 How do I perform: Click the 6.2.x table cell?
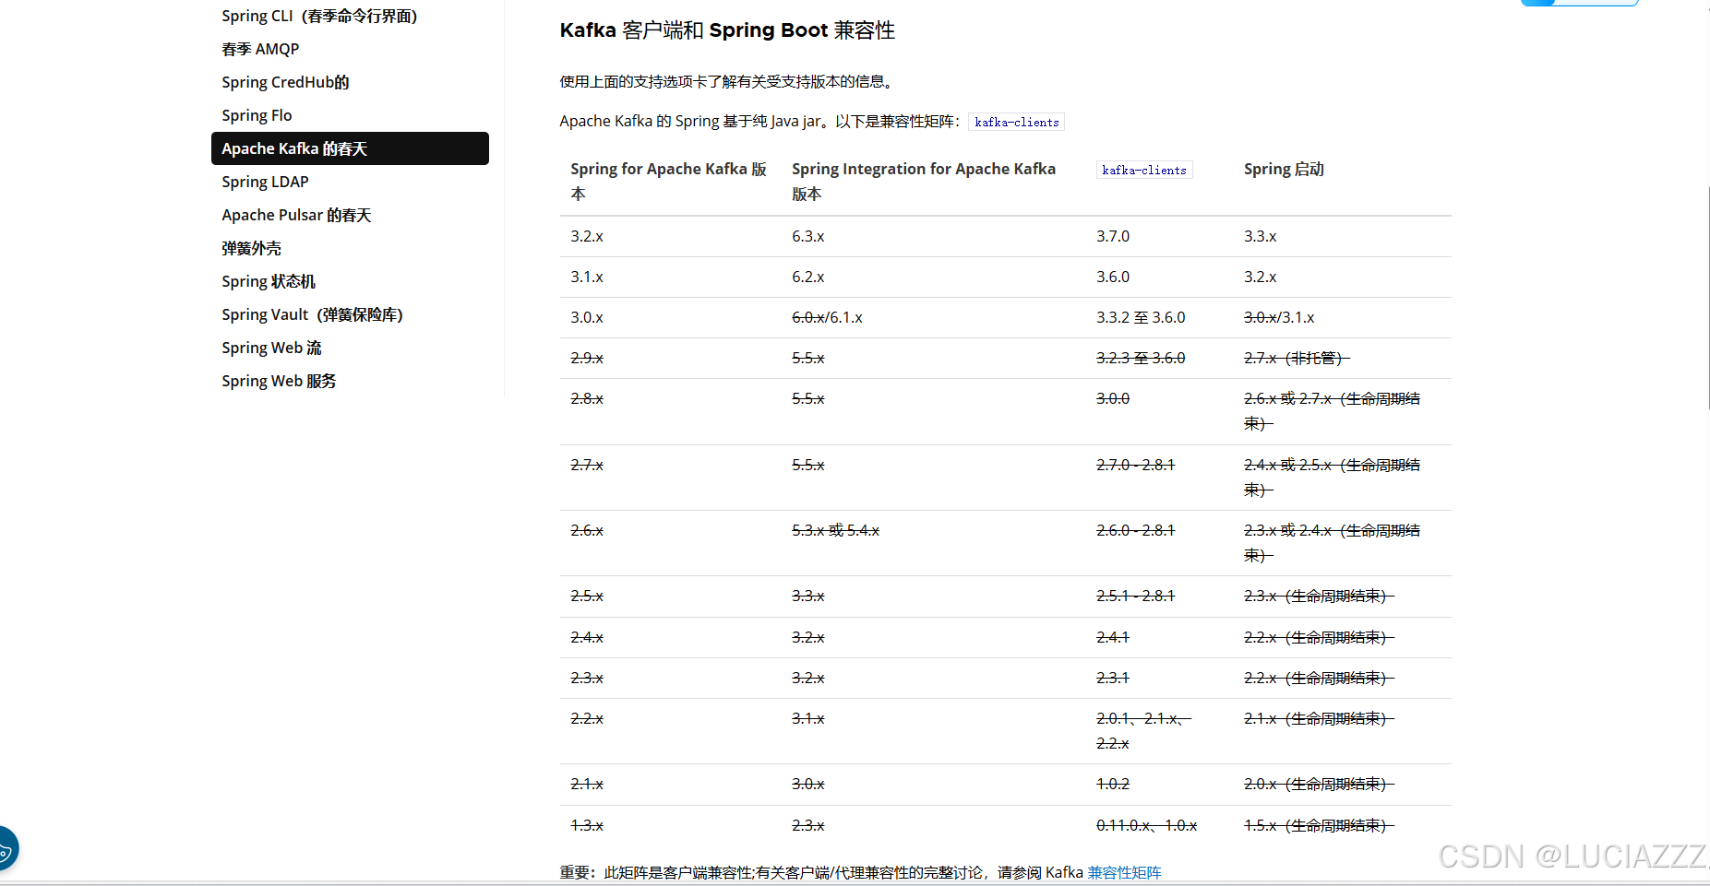[x=808, y=277]
